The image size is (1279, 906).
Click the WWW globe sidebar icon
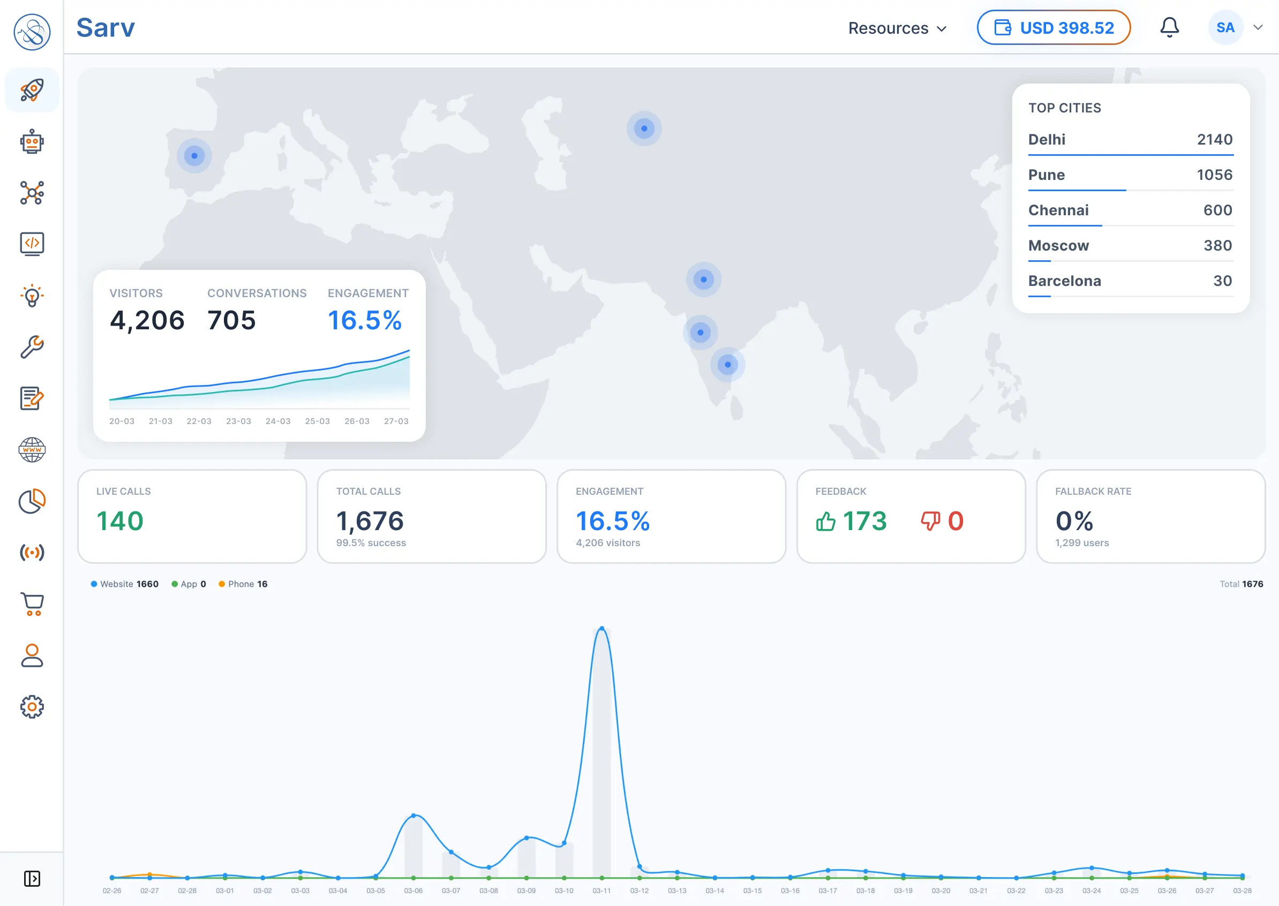point(32,450)
